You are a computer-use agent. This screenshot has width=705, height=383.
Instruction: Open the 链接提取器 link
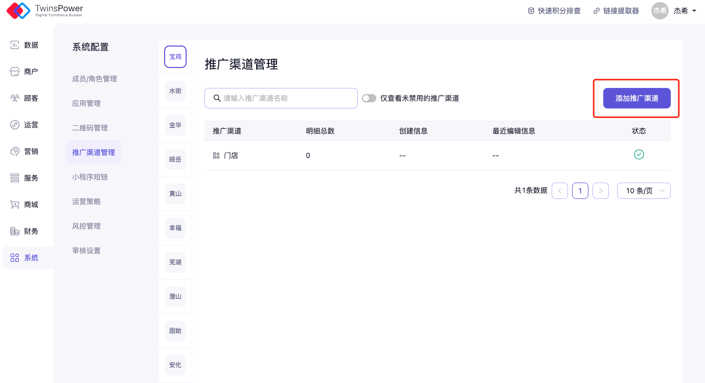(x=616, y=11)
